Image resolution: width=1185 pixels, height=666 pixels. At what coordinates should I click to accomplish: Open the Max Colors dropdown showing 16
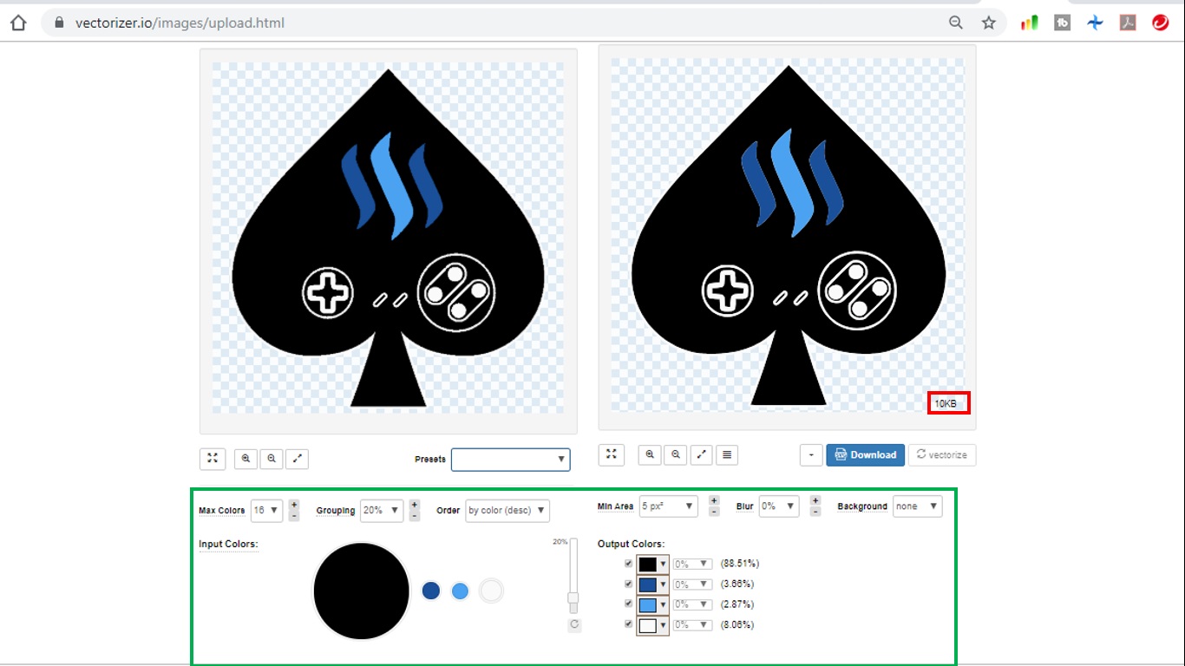tap(266, 510)
